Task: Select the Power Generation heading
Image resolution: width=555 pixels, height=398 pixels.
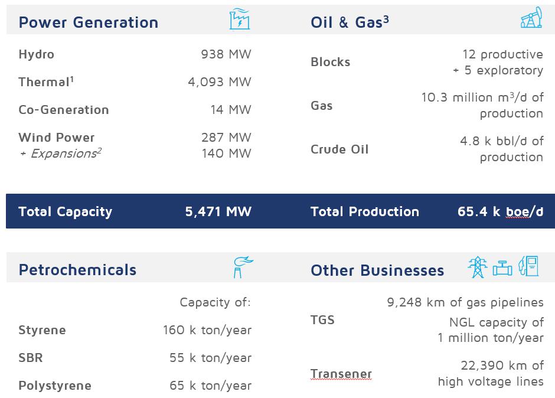Action: (x=89, y=22)
